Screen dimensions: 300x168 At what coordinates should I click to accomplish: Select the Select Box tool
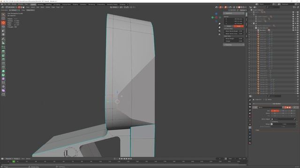pyautogui.click(x=3, y=14)
